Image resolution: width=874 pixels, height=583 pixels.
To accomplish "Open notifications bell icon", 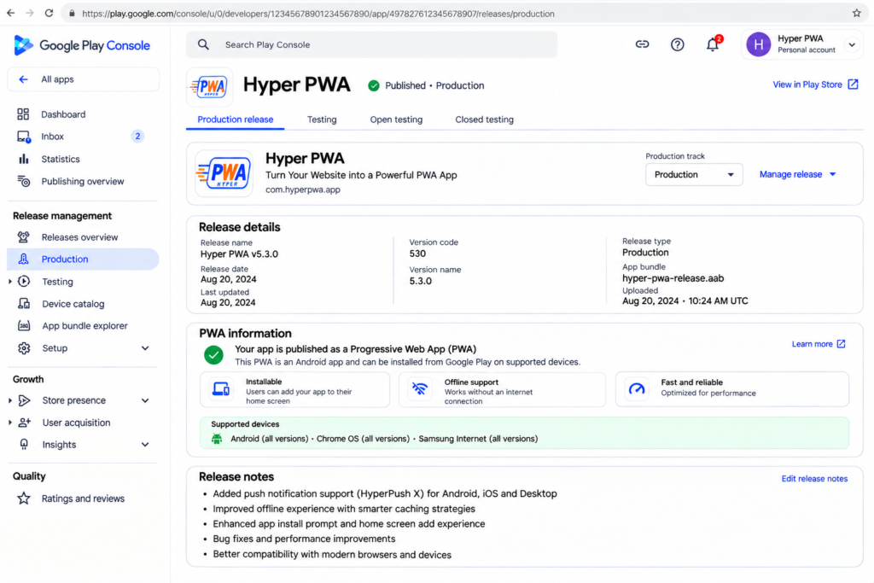I will click(x=713, y=44).
